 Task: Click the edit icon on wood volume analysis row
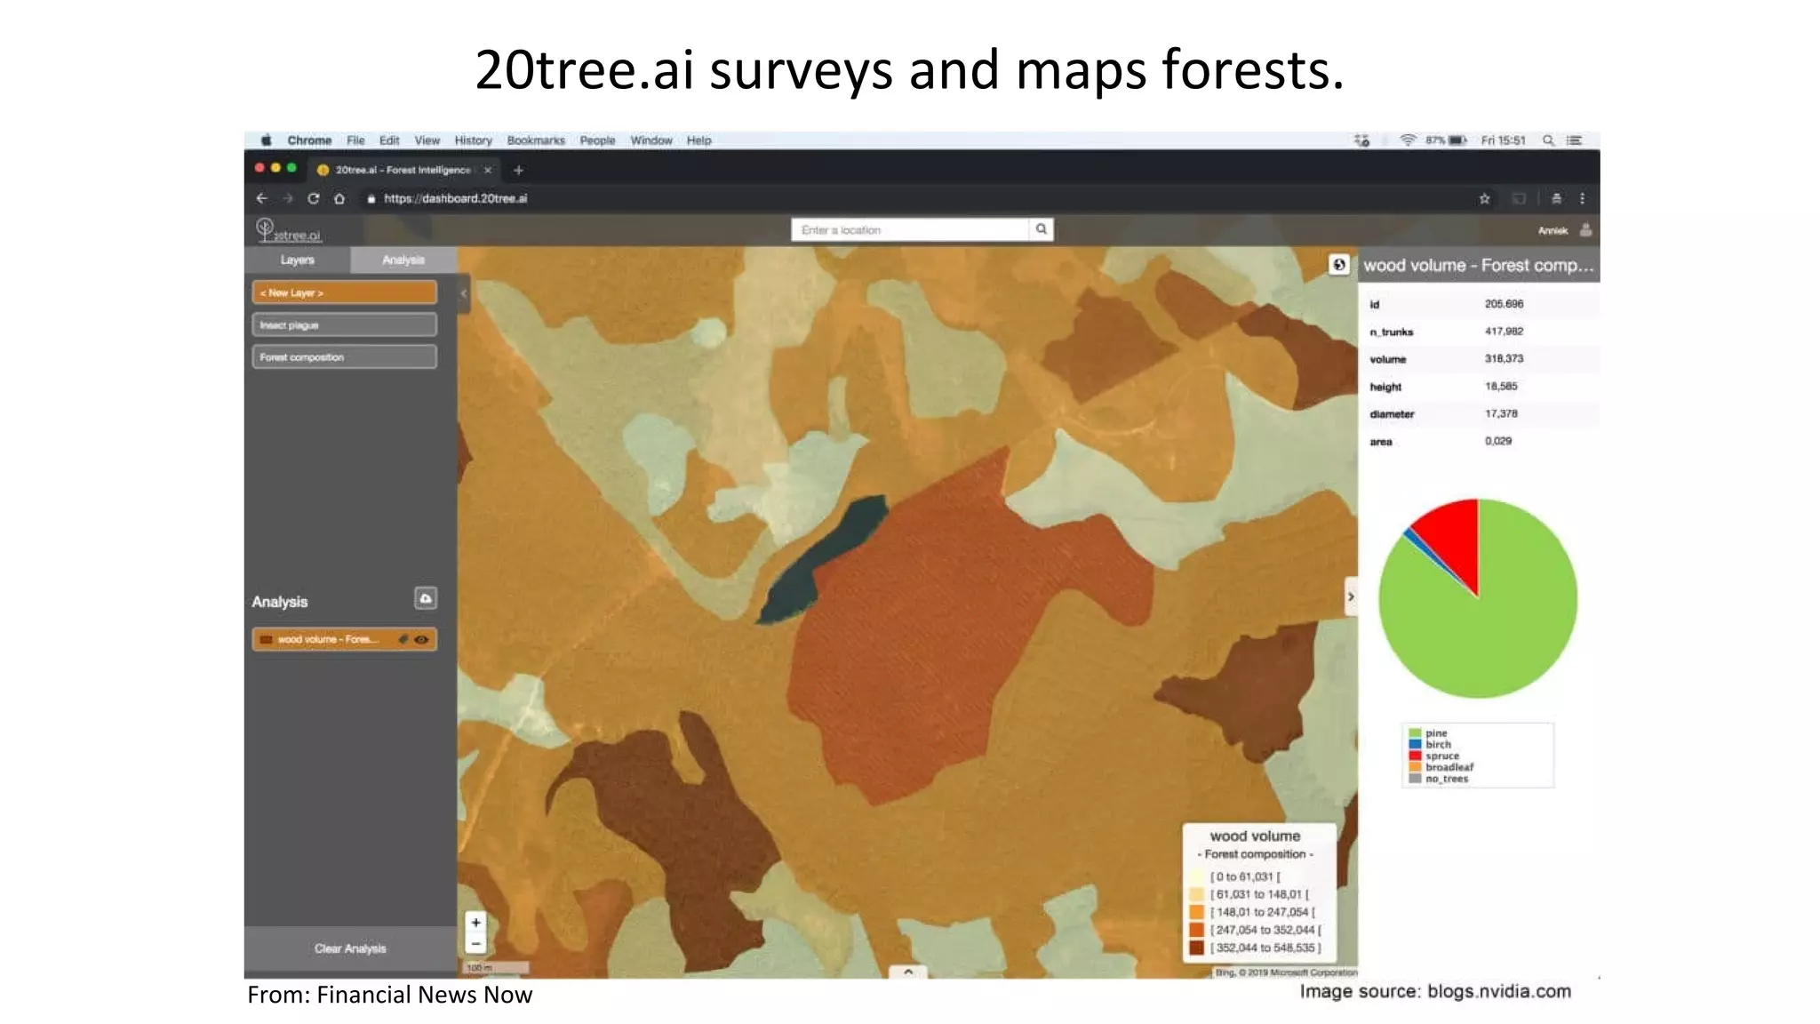pyautogui.click(x=403, y=639)
